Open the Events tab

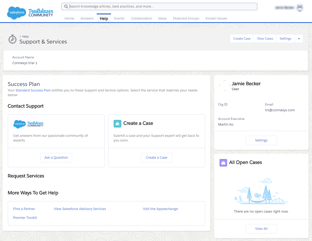coord(119,18)
